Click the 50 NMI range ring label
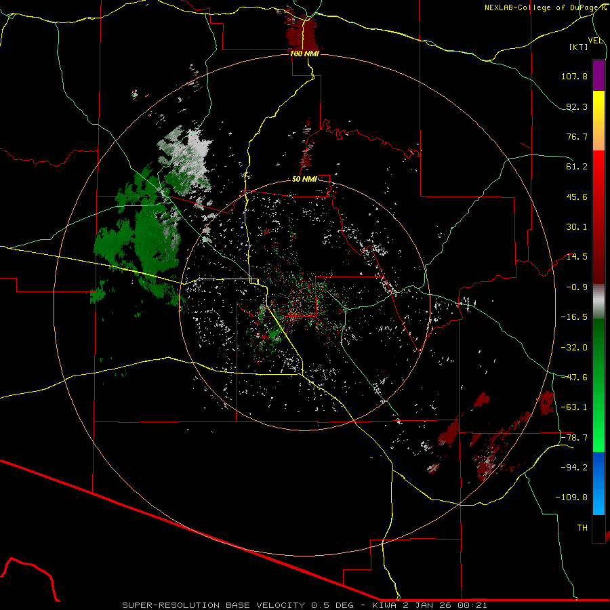Image resolution: width=610 pixels, height=610 pixels. [304, 180]
